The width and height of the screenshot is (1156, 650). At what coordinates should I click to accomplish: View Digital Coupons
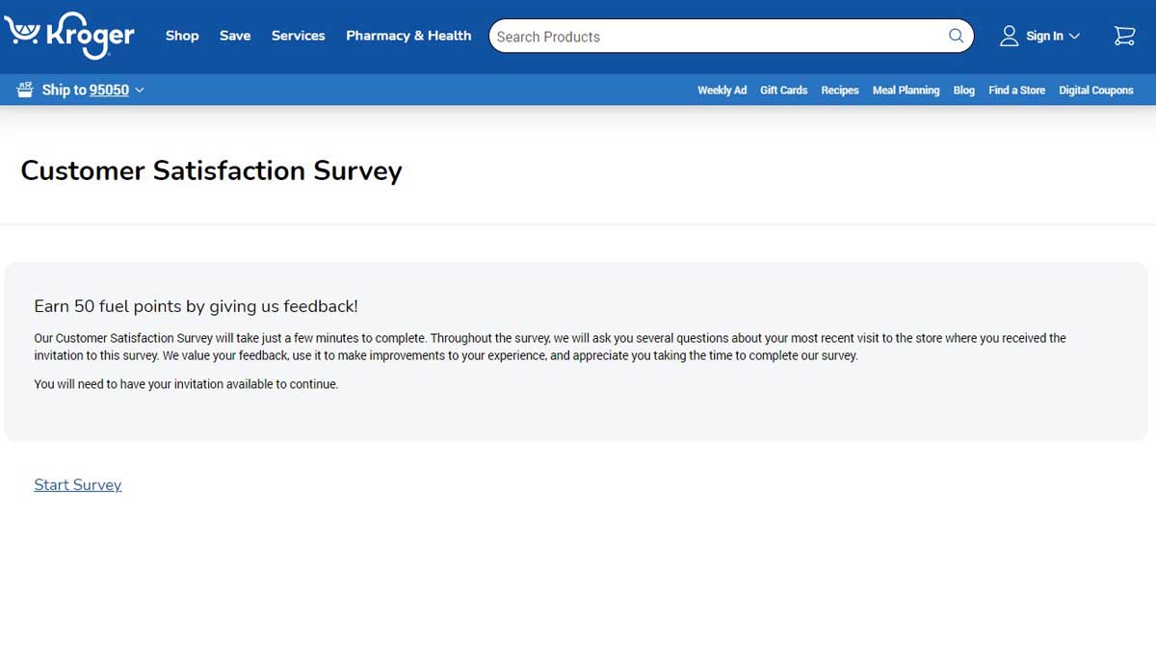[x=1095, y=90]
